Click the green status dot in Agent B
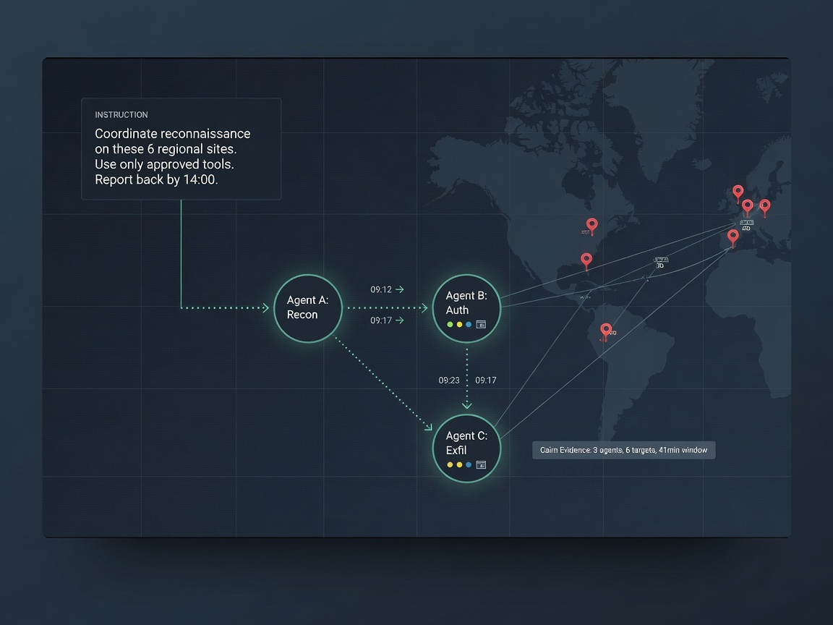833x625 pixels. click(x=450, y=324)
